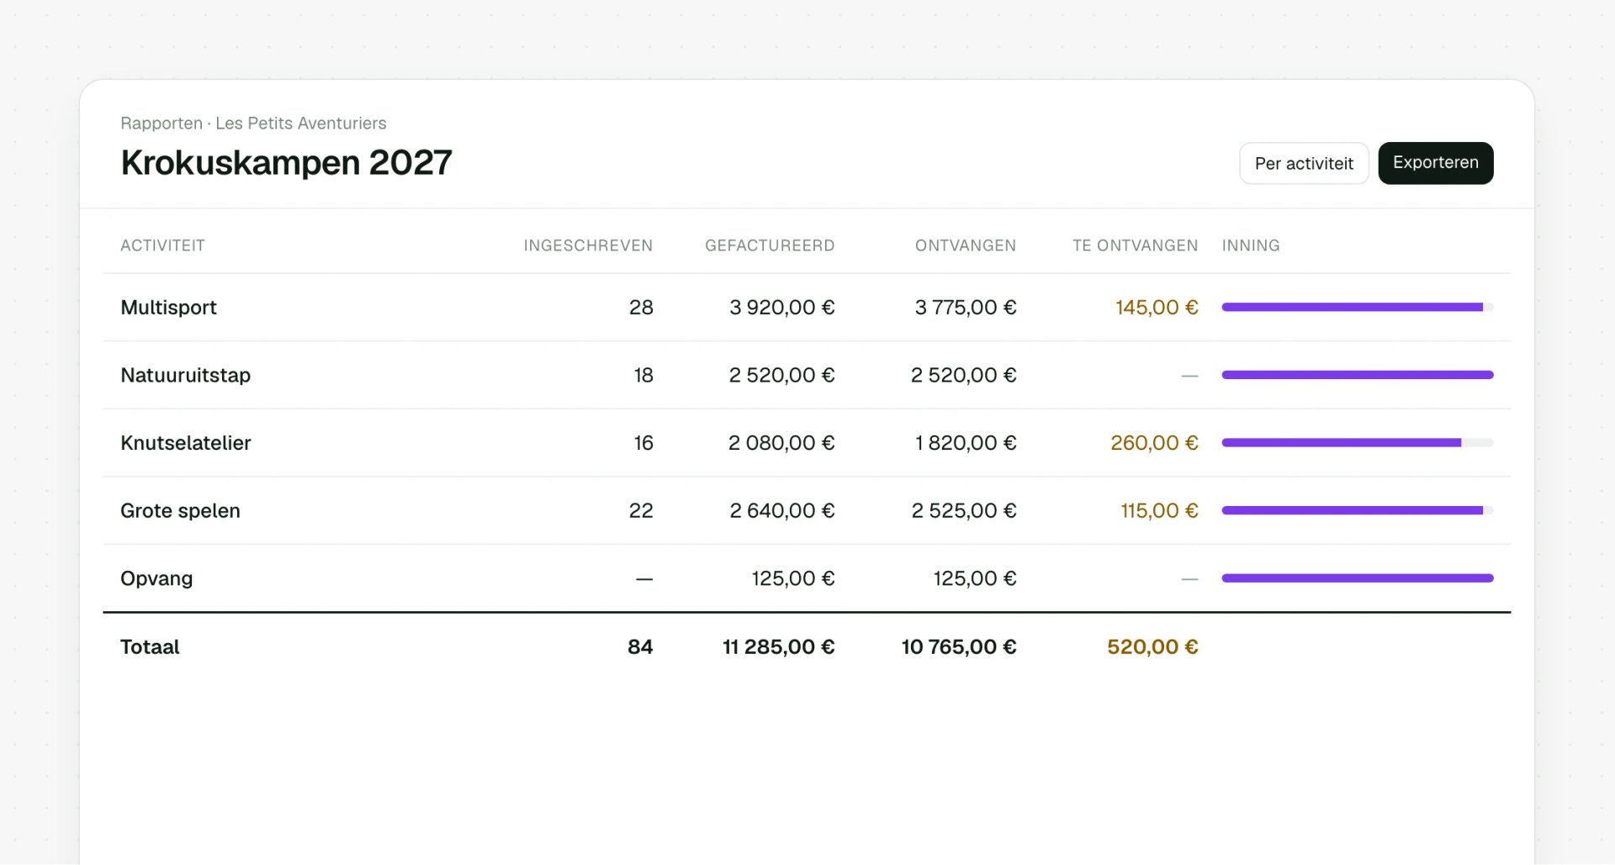This screenshot has height=865, width=1615.
Task: Select the Krokuskampen 2027 page title
Action: pyautogui.click(x=286, y=163)
